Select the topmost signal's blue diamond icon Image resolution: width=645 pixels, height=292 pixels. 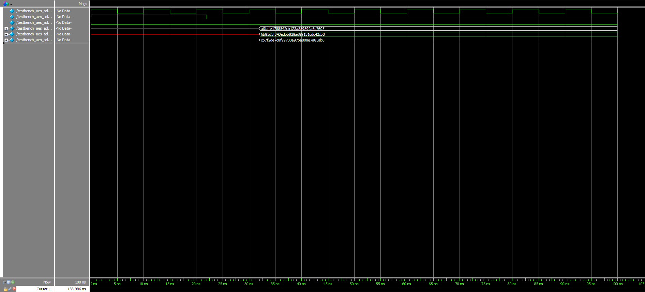click(x=12, y=11)
